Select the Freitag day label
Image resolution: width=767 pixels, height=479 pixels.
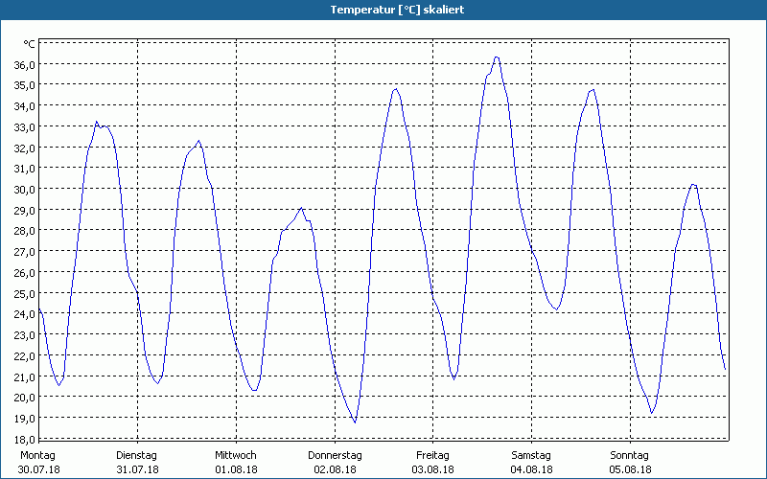[432, 455]
